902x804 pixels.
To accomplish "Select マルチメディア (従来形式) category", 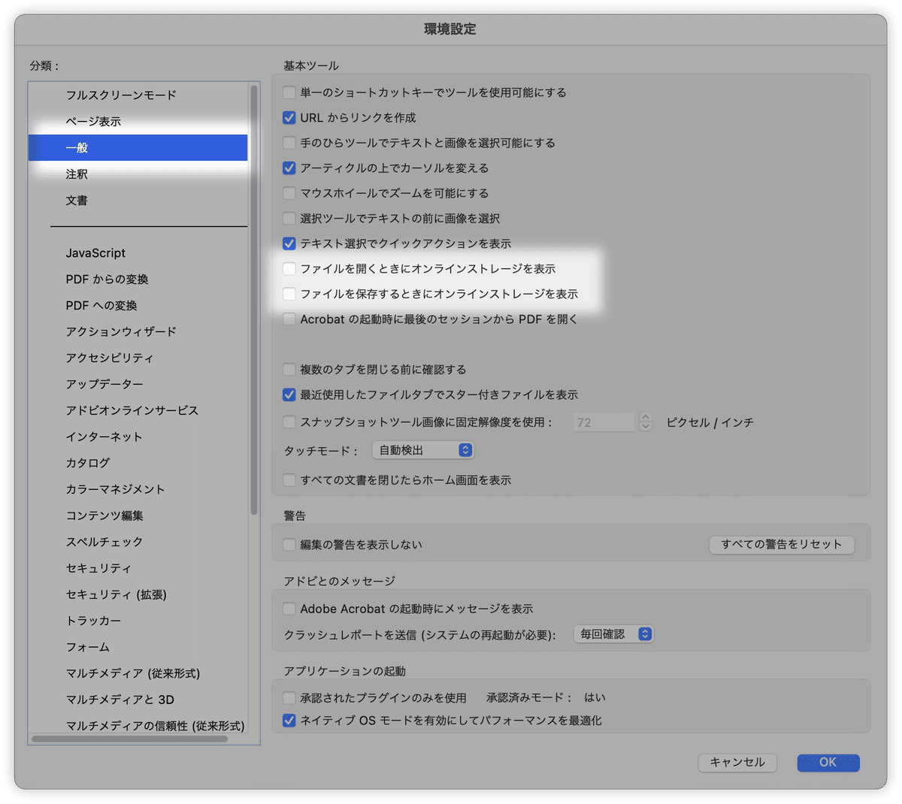I will coord(138,674).
